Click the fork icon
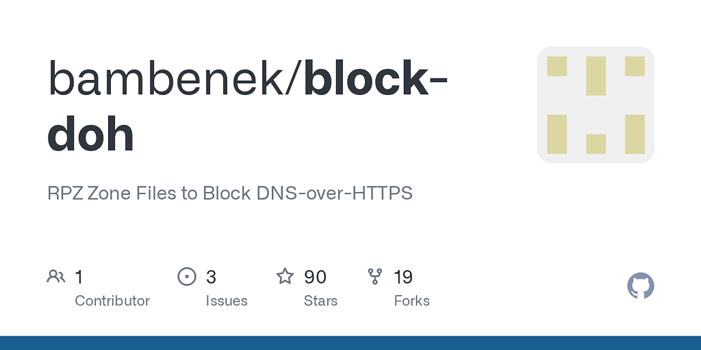The width and height of the screenshot is (701, 350). tap(375, 277)
